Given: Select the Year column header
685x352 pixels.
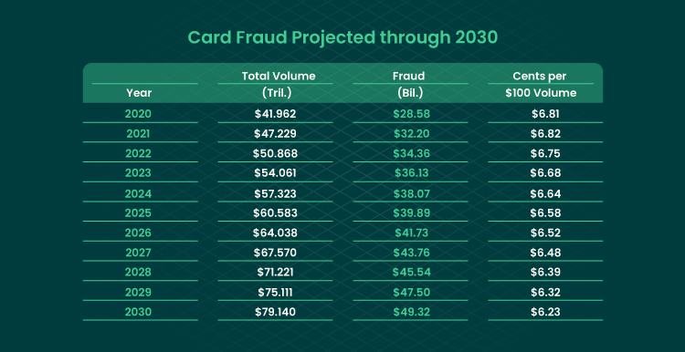Looking at the screenshot, I should pyautogui.click(x=139, y=93).
